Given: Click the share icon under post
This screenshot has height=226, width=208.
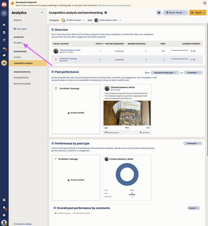Looking at the screenshot, I should coord(147,128).
